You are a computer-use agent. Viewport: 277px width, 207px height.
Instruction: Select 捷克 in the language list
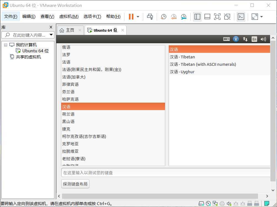113,129
